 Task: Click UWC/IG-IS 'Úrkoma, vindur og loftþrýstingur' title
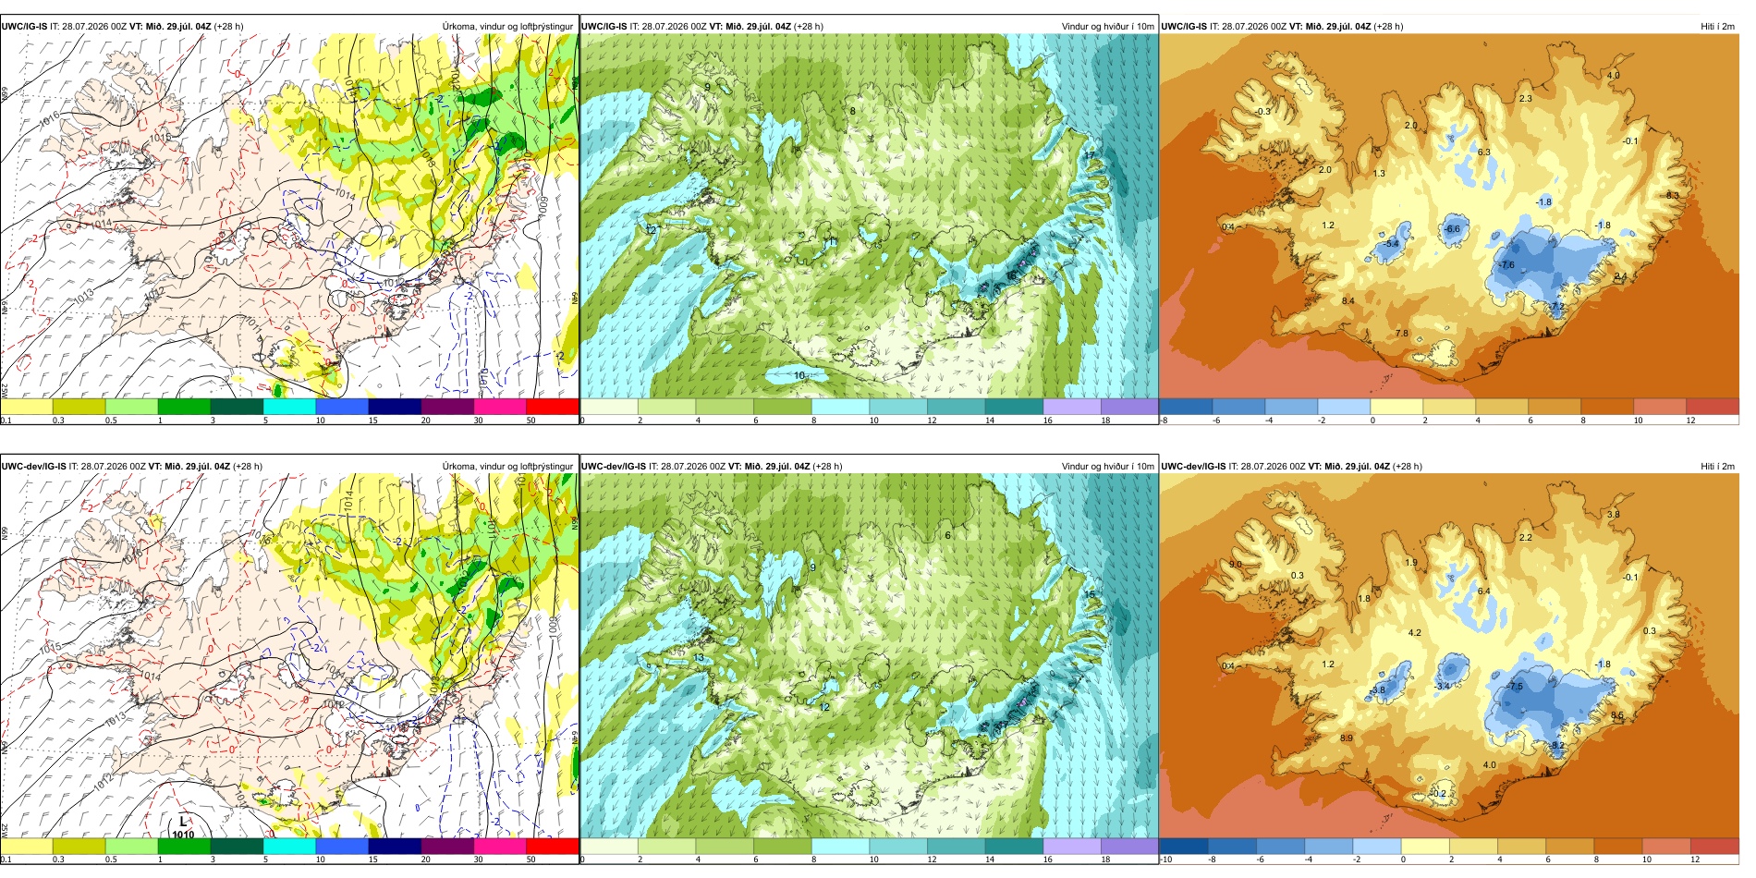click(507, 26)
